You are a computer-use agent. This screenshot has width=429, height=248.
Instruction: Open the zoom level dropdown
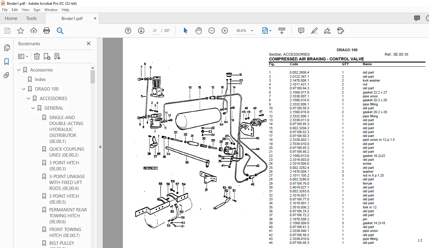pos(252,31)
